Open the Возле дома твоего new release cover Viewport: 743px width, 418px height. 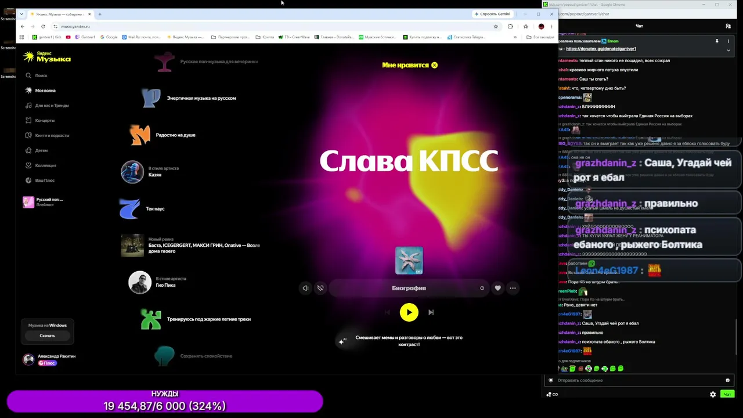point(132,246)
